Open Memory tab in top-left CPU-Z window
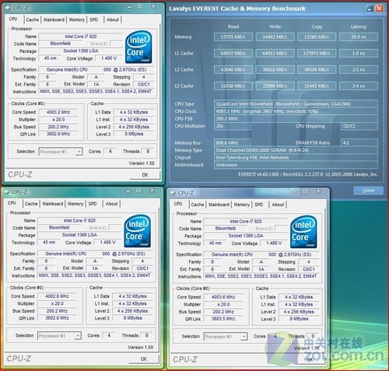 click(77, 19)
